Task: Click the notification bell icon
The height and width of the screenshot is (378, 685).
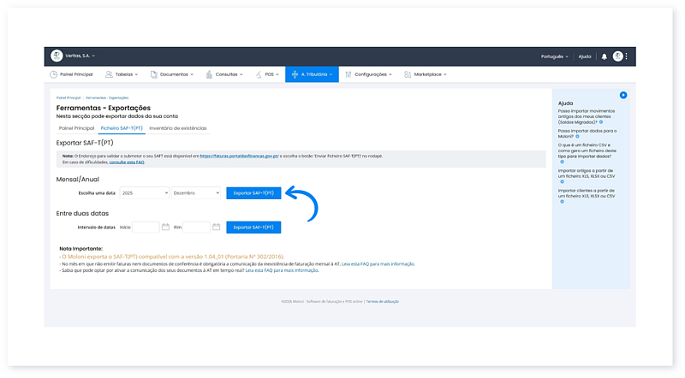Action: click(x=605, y=56)
